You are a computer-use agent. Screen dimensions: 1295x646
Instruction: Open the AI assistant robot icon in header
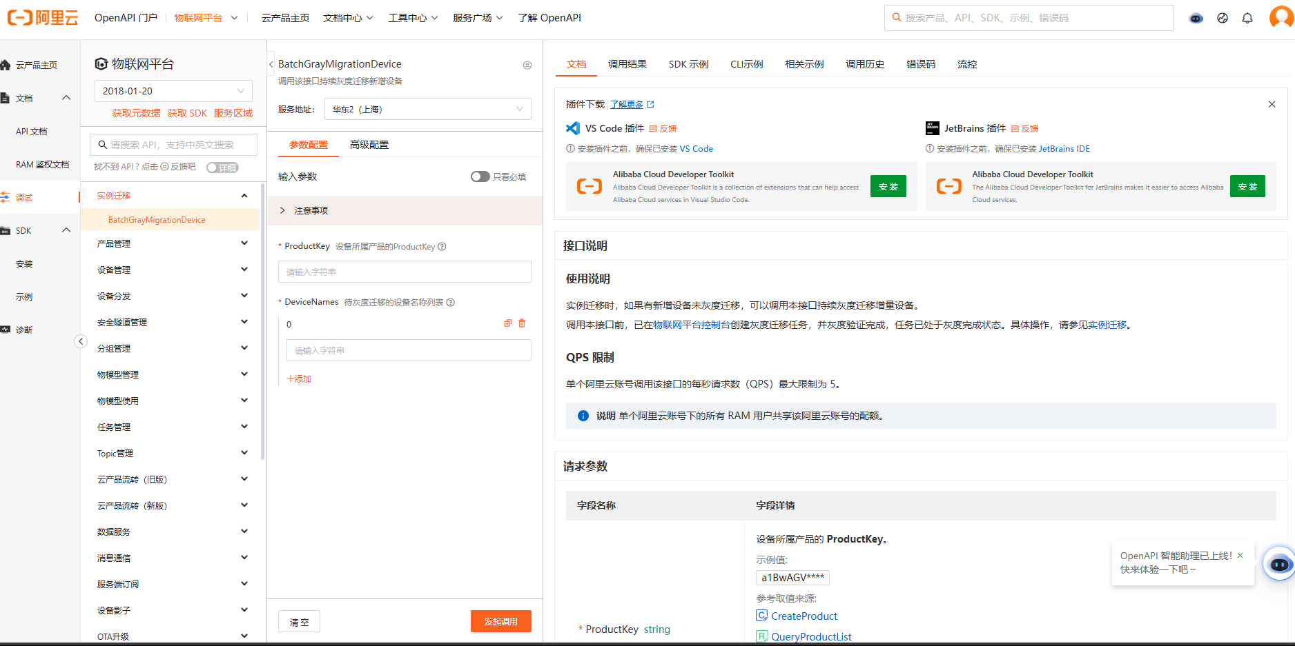(1196, 18)
